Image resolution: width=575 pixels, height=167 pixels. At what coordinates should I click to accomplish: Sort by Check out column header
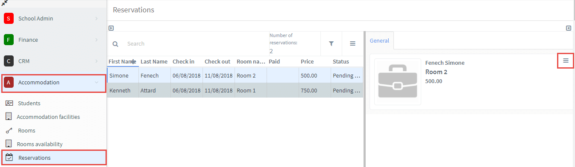(x=219, y=62)
